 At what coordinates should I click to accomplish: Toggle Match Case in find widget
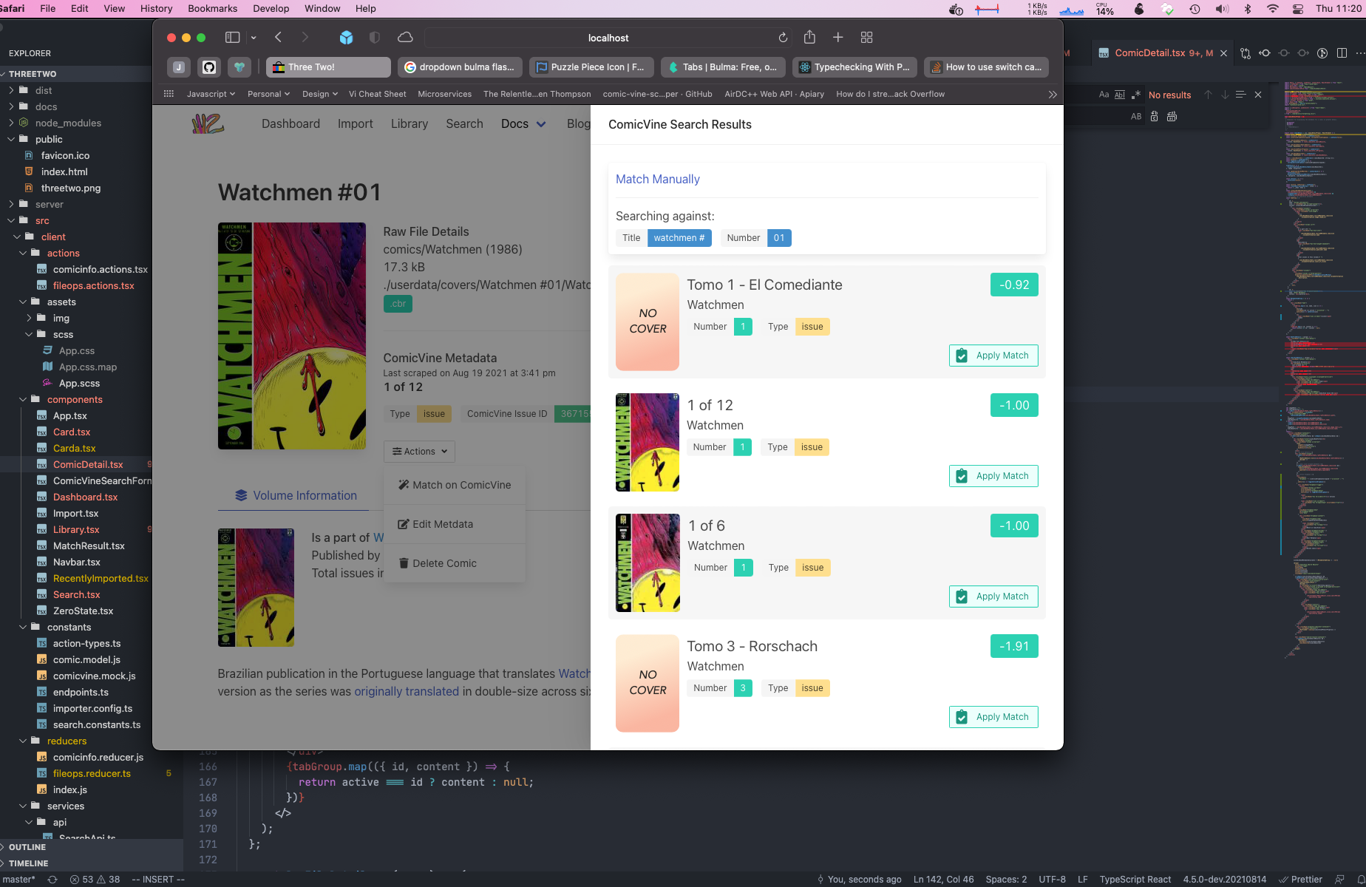coord(1104,95)
